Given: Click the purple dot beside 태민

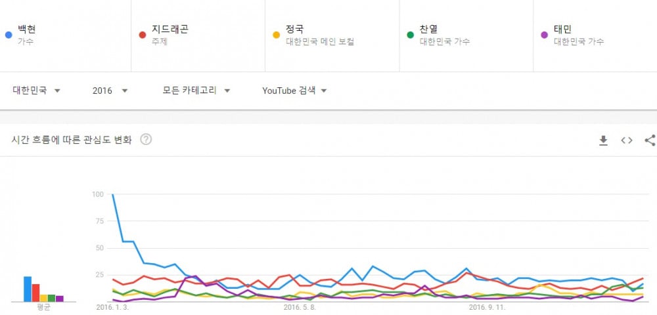Looking at the screenshot, I should [544, 35].
